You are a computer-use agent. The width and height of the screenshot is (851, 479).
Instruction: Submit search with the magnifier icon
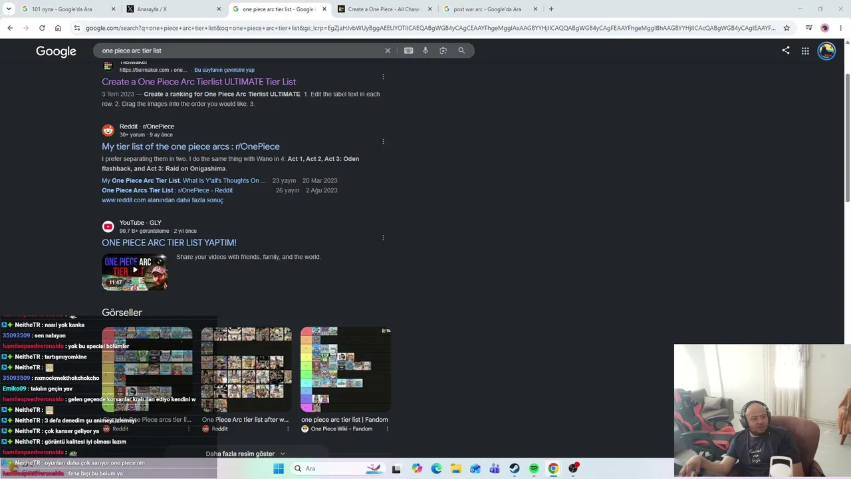coord(461,51)
